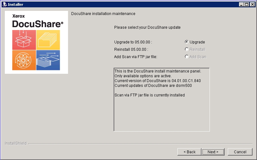
Task: Click the Xerox DocuShare logo text
Action: click(x=38, y=21)
